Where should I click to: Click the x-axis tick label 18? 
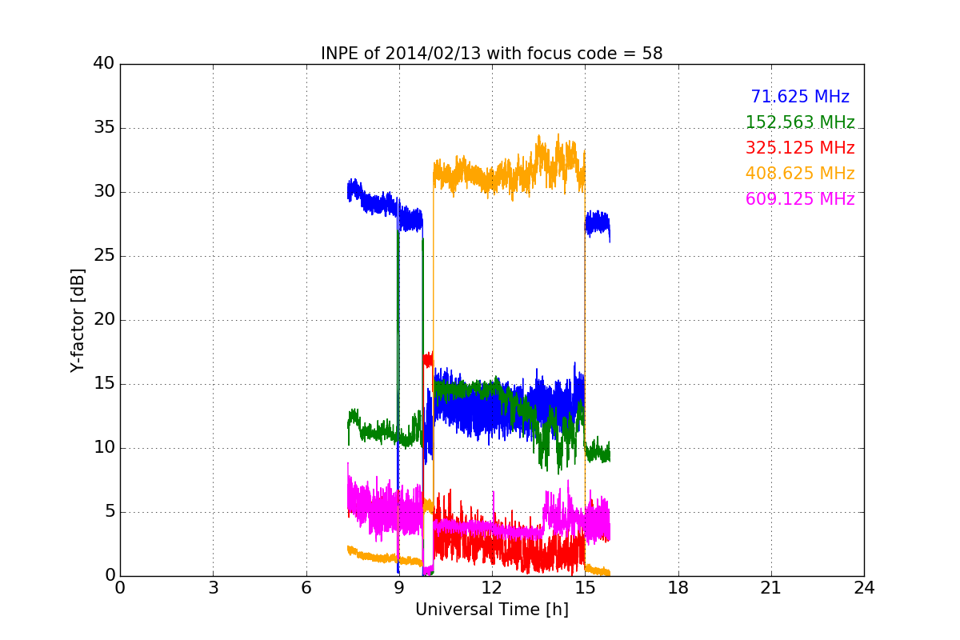[x=678, y=588]
